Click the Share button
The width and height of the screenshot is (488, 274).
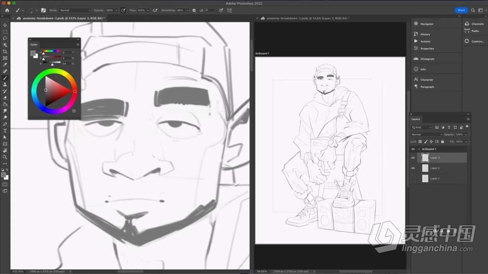coord(461,10)
